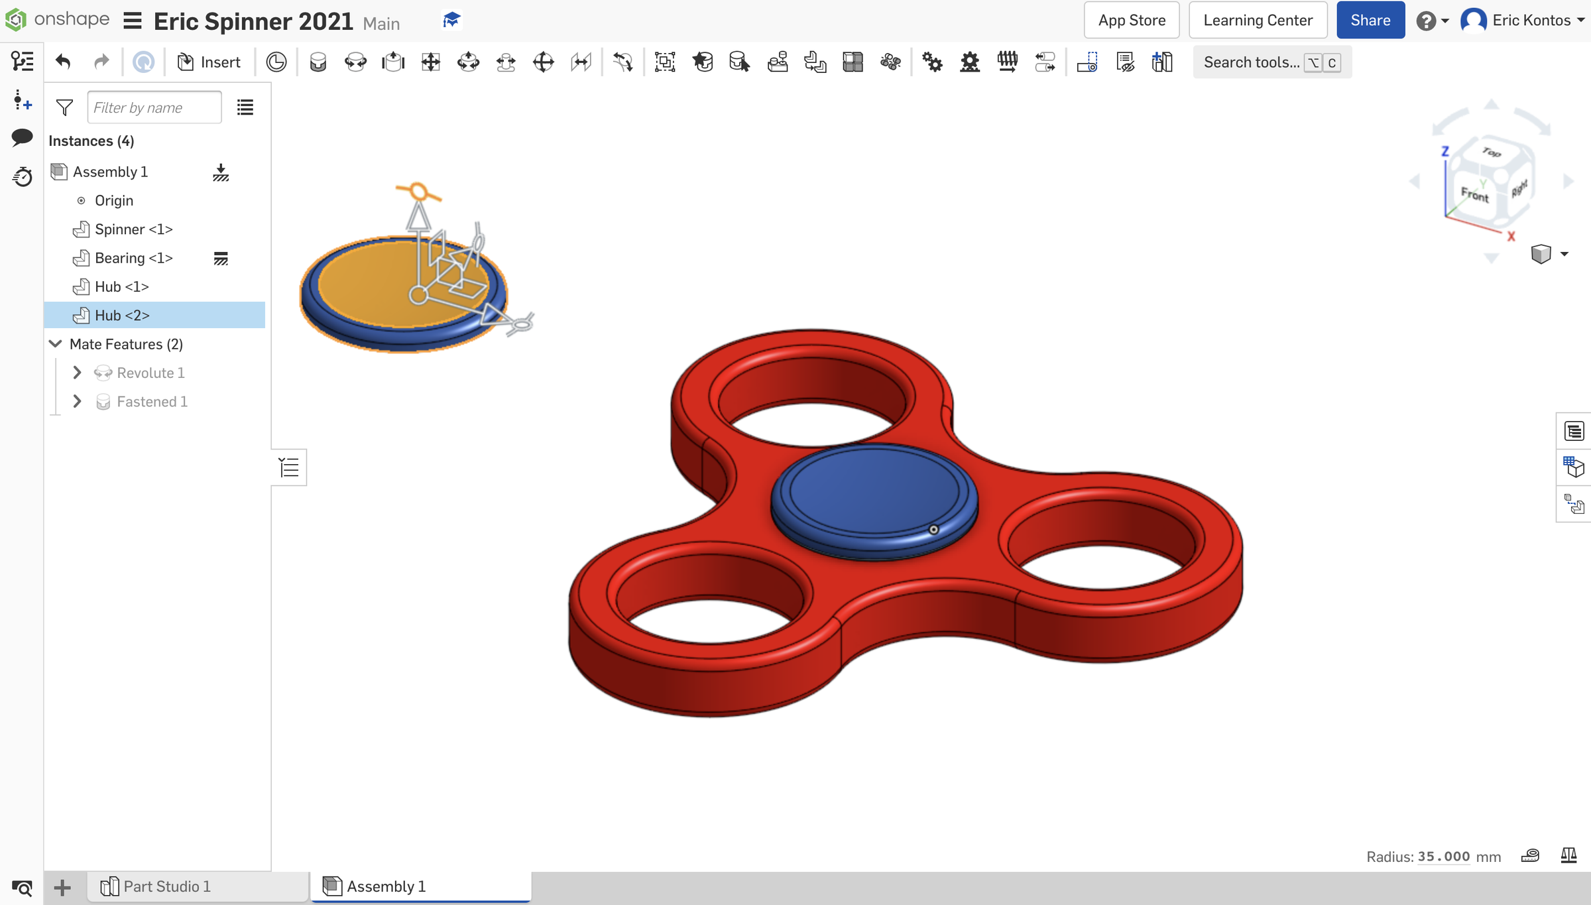
Task: Create a Bill of Materials
Action: point(1163,62)
